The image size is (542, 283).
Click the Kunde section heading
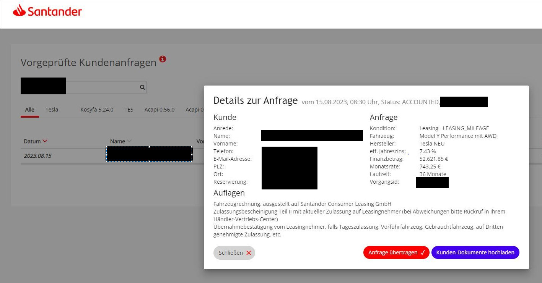coord(225,117)
